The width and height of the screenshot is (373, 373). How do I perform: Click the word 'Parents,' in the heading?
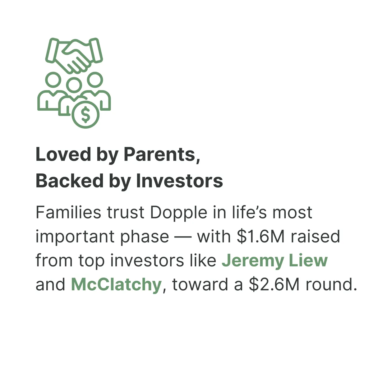(x=162, y=155)
